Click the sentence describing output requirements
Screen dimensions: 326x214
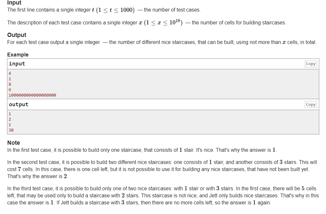click(162, 42)
